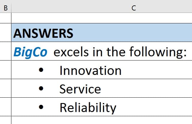Click the bullet point before Innovation

[x=41, y=70]
